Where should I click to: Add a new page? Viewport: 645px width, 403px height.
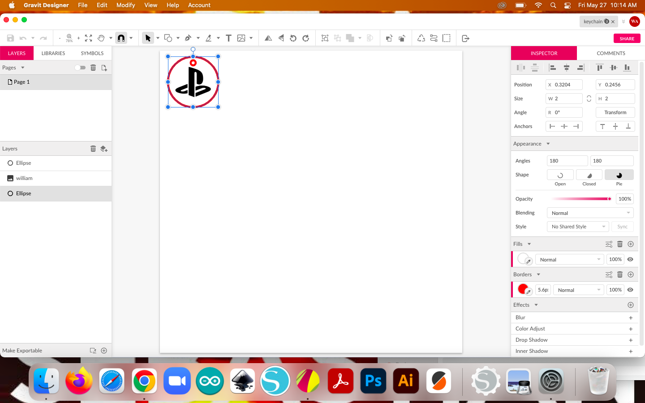(x=104, y=68)
